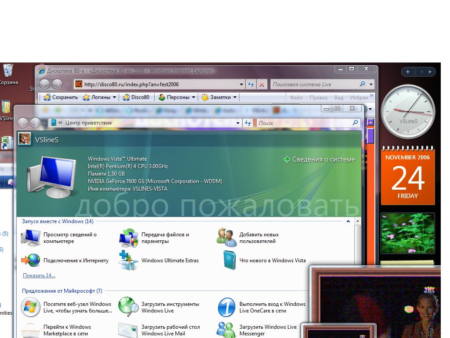Open the Вид menu

(339, 98)
